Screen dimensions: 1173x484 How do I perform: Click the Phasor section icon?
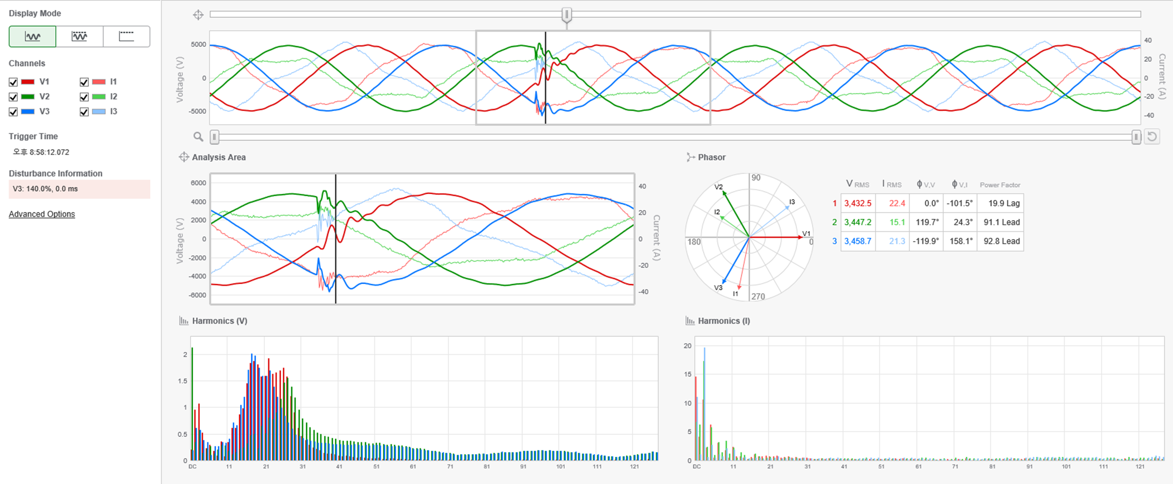[x=690, y=157]
